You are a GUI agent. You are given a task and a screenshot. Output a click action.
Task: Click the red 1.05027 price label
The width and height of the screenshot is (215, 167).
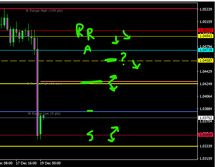click(x=206, y=30)
